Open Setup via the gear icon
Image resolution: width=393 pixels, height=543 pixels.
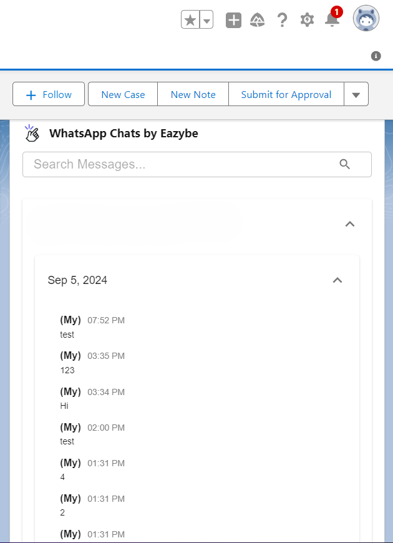coord(307,19)
